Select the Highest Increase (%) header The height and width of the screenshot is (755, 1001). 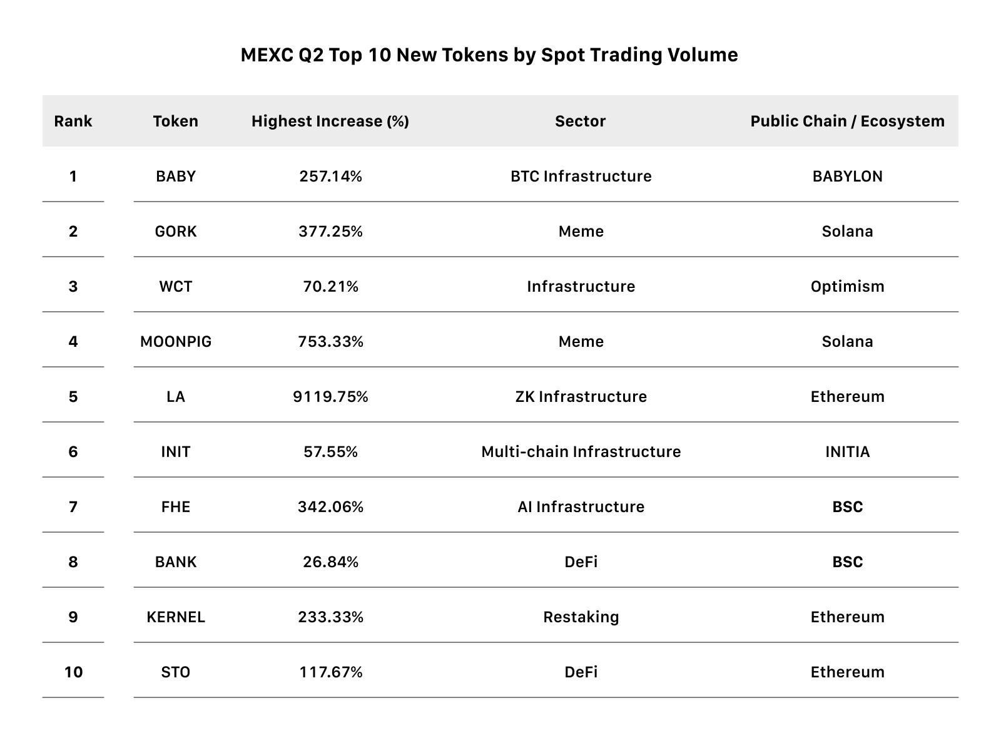330,121
